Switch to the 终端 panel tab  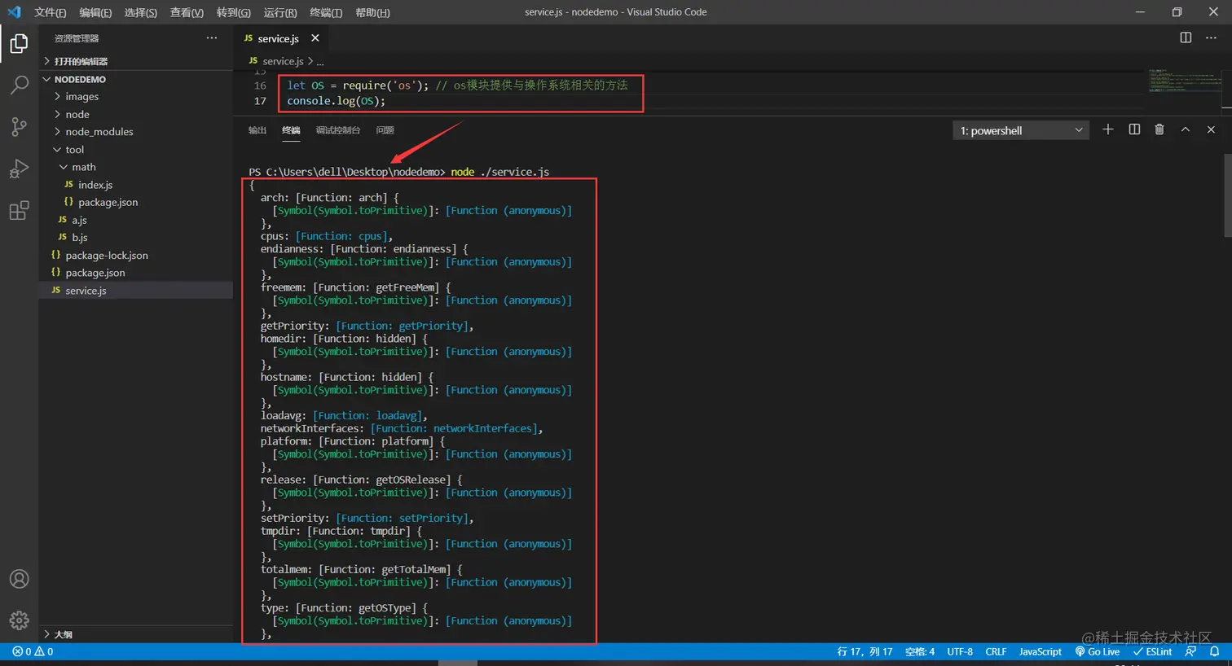point(291,130)
